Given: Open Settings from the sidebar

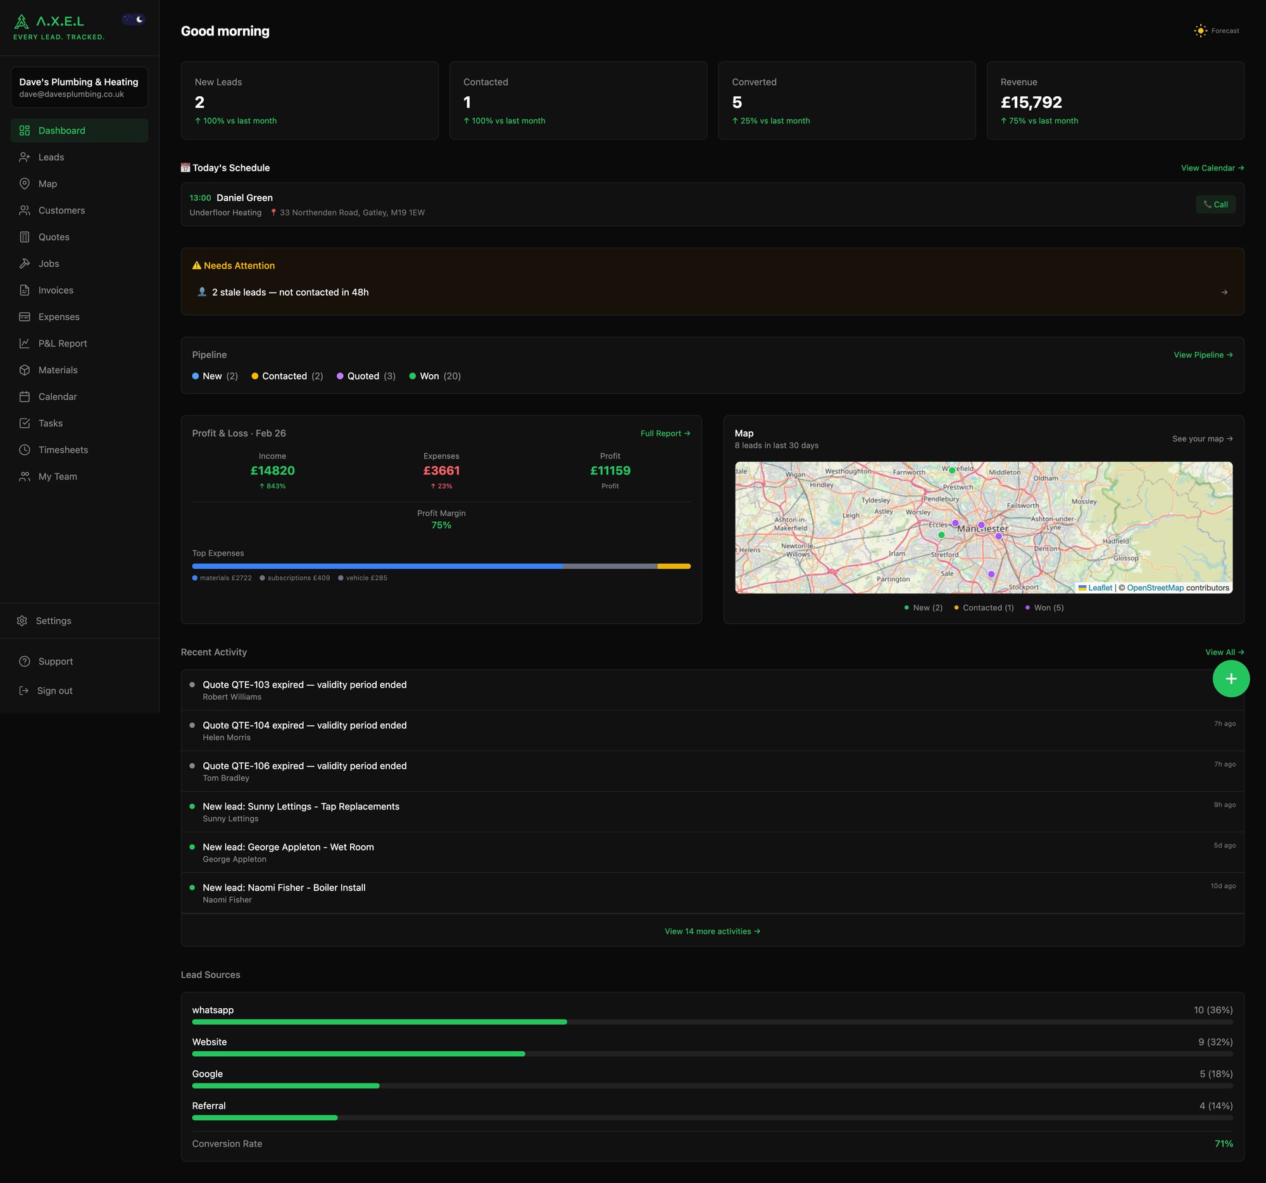Looking at the screenshot, I should (x=54, y=620).
